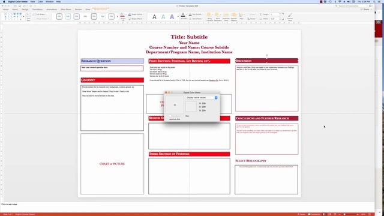Click the Select Bibliography heading text
The height and width of the screenshot is (216, 384).
(x=251, y=161)
